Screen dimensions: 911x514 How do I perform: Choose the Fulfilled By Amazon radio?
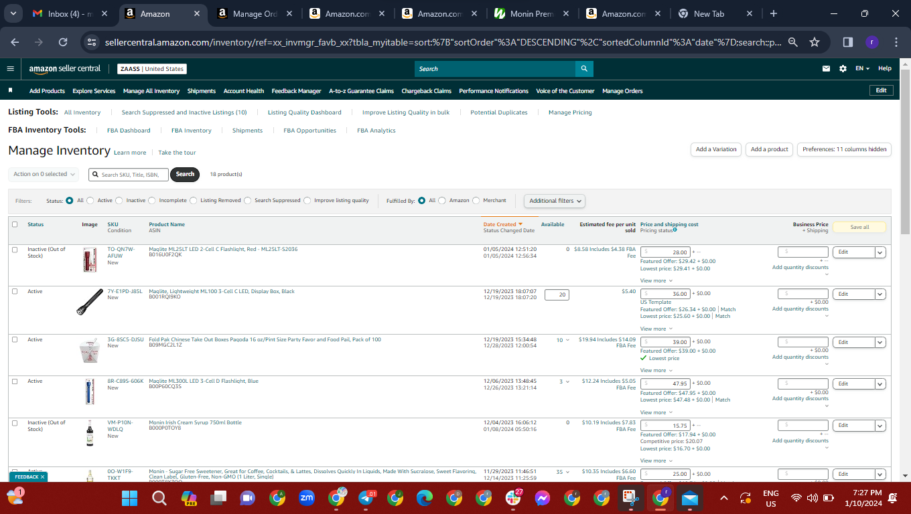coord(442,200)
